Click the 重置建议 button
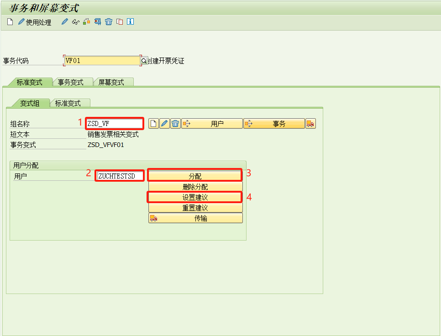The image size is (441, 336). pos(195,208)
